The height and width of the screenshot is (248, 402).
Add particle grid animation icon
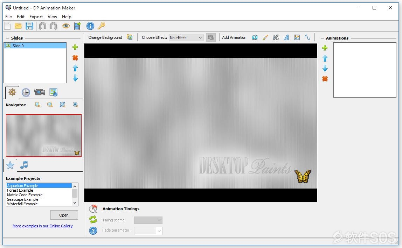(x=297, y=37)
